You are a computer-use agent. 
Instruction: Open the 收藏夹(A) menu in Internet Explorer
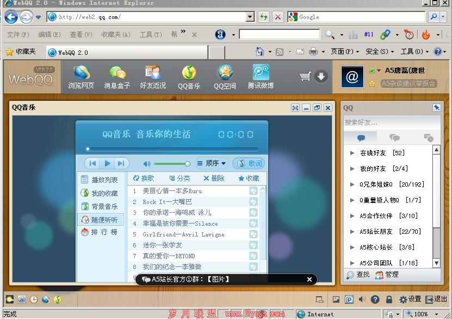[116, 35]
